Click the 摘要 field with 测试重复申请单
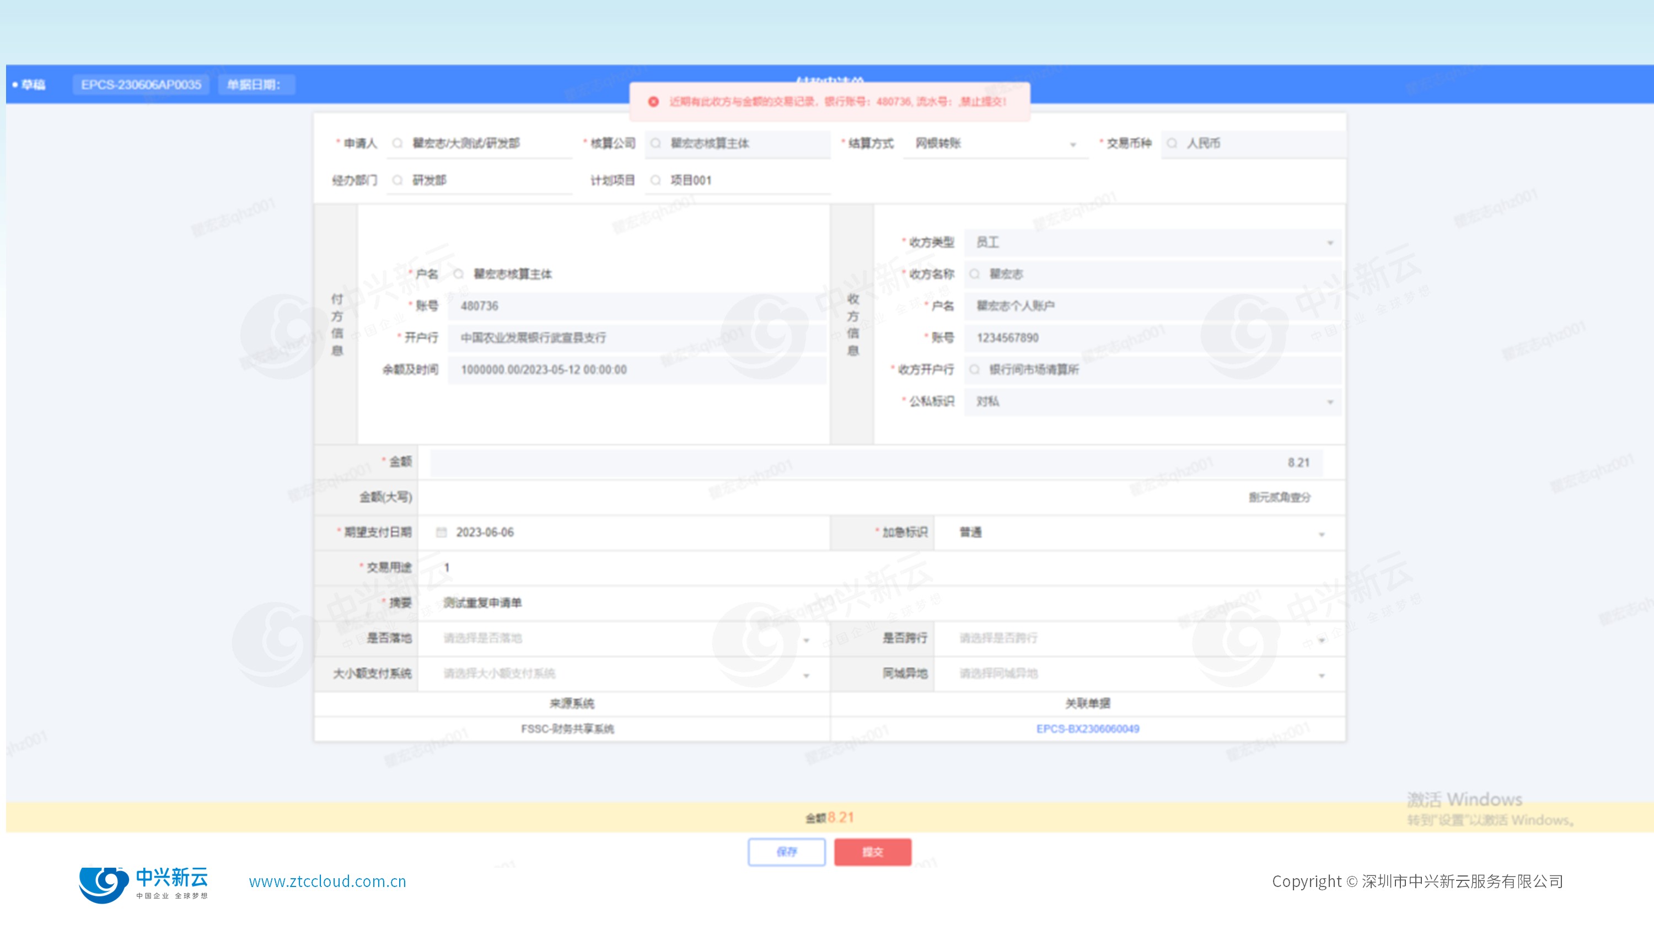The width and height of the screenshot is (1654, 930). click(x=881, y=603)
